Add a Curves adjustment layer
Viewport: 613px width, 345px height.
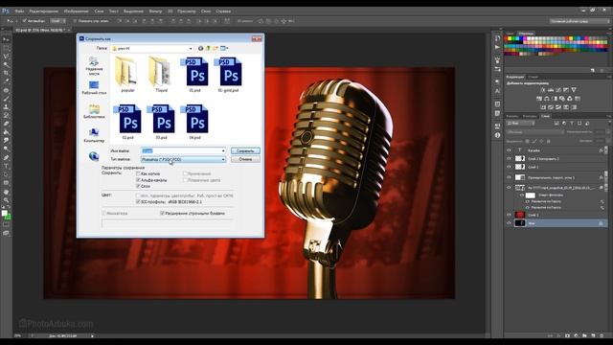(558, 90)
